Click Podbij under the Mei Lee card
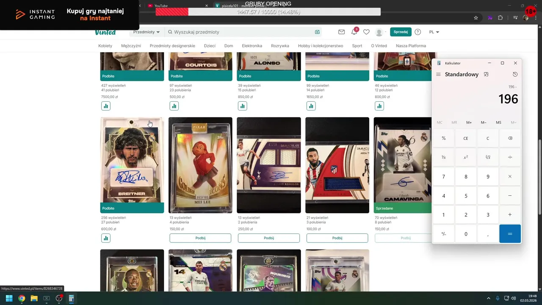Screen dimensions: 542x305 coord(200,238)
